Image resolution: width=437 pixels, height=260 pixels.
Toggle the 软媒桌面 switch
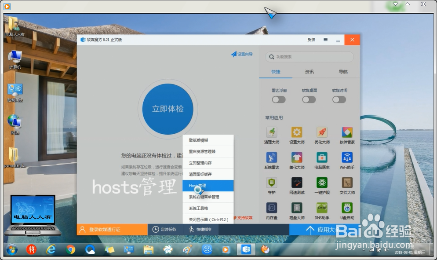pyautogui.click(x=309, y=99)
